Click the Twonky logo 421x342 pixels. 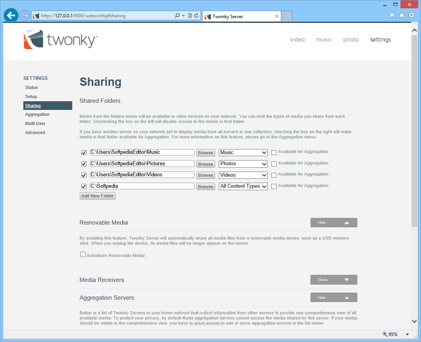pyautogui.click(x=60, y=40)
